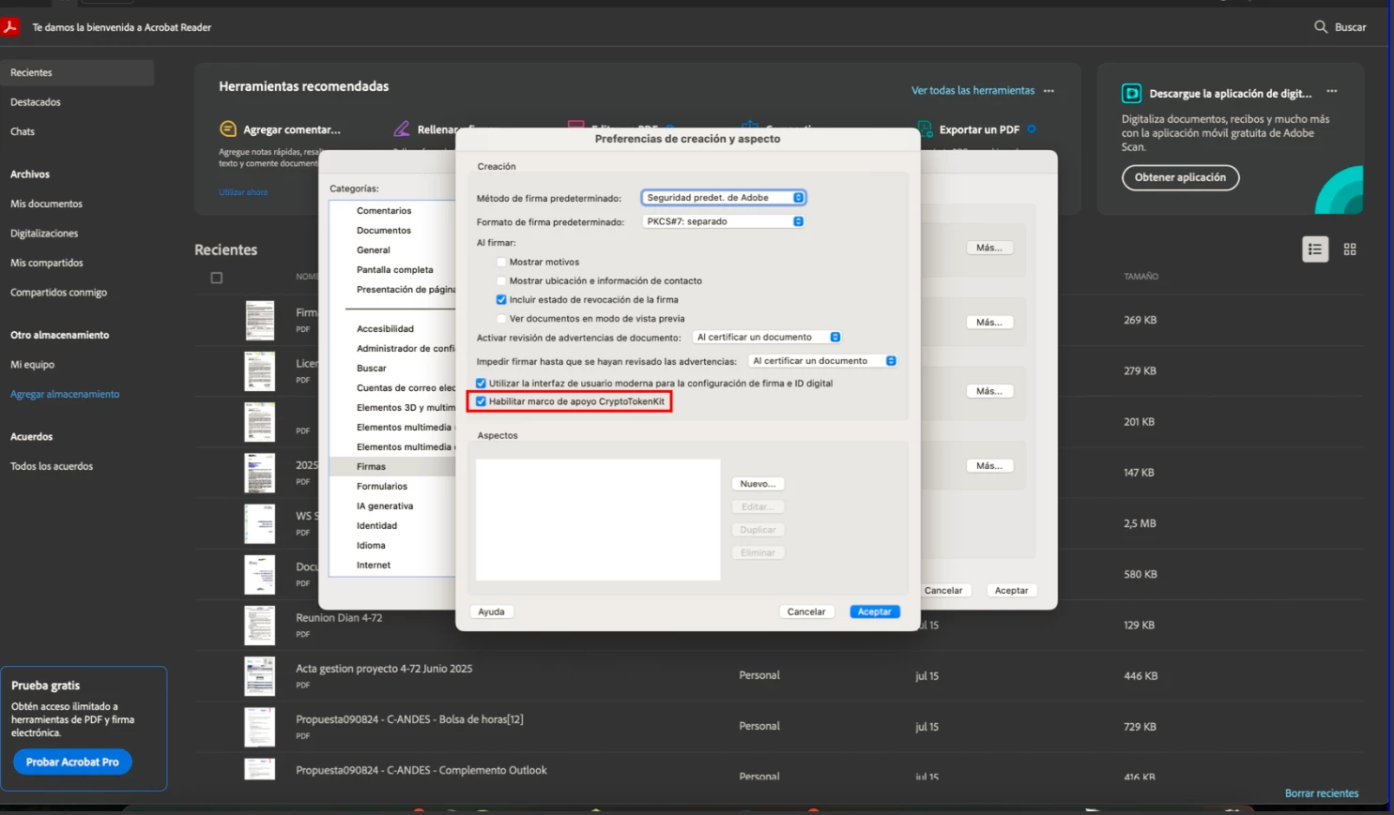Select the Pantalla completa category

tap(395, 270)
